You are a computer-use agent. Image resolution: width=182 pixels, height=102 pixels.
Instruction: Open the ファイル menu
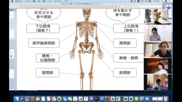tap(27, 1)
